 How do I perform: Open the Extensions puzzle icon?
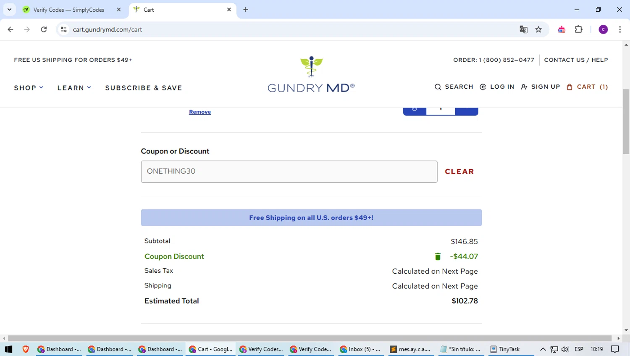coord(579,29)
